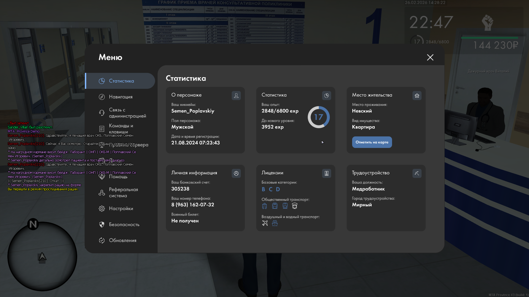Click the first bus transport license icon
This screenshot has width=529, height=297.
coord(264,206)
